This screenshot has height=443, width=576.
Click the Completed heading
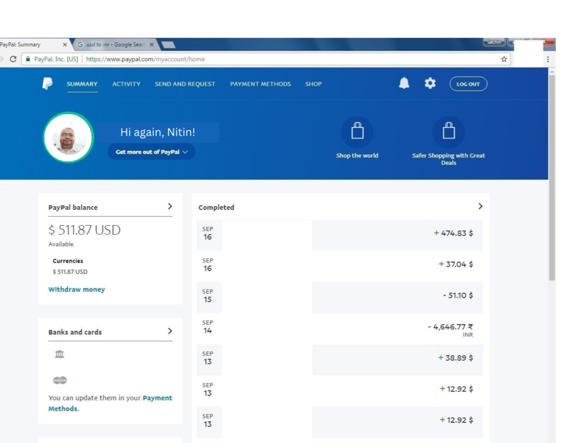click(216, 207)
